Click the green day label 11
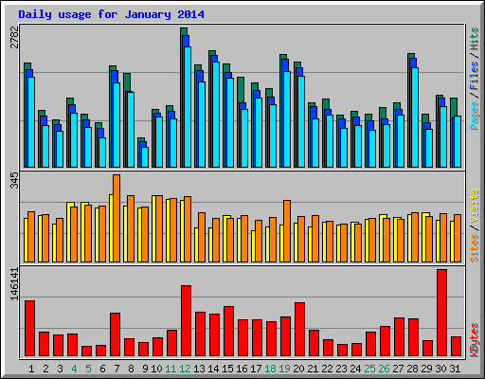 tap(171, 369)
